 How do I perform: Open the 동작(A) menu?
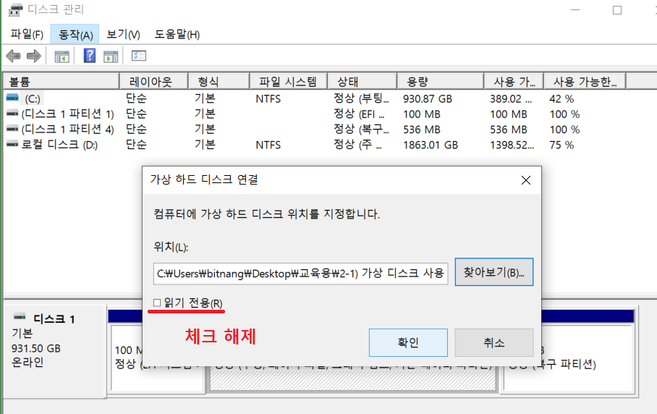coord(76,34)
